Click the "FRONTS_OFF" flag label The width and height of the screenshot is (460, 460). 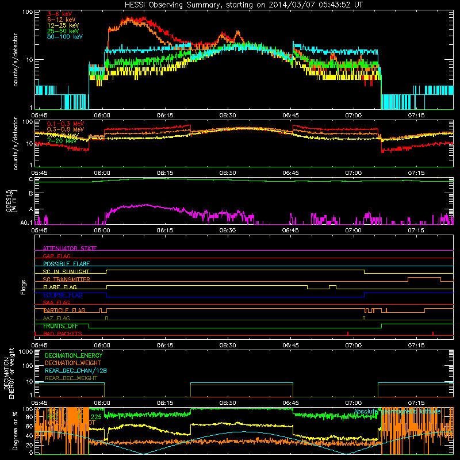click(x=60, y=326)
